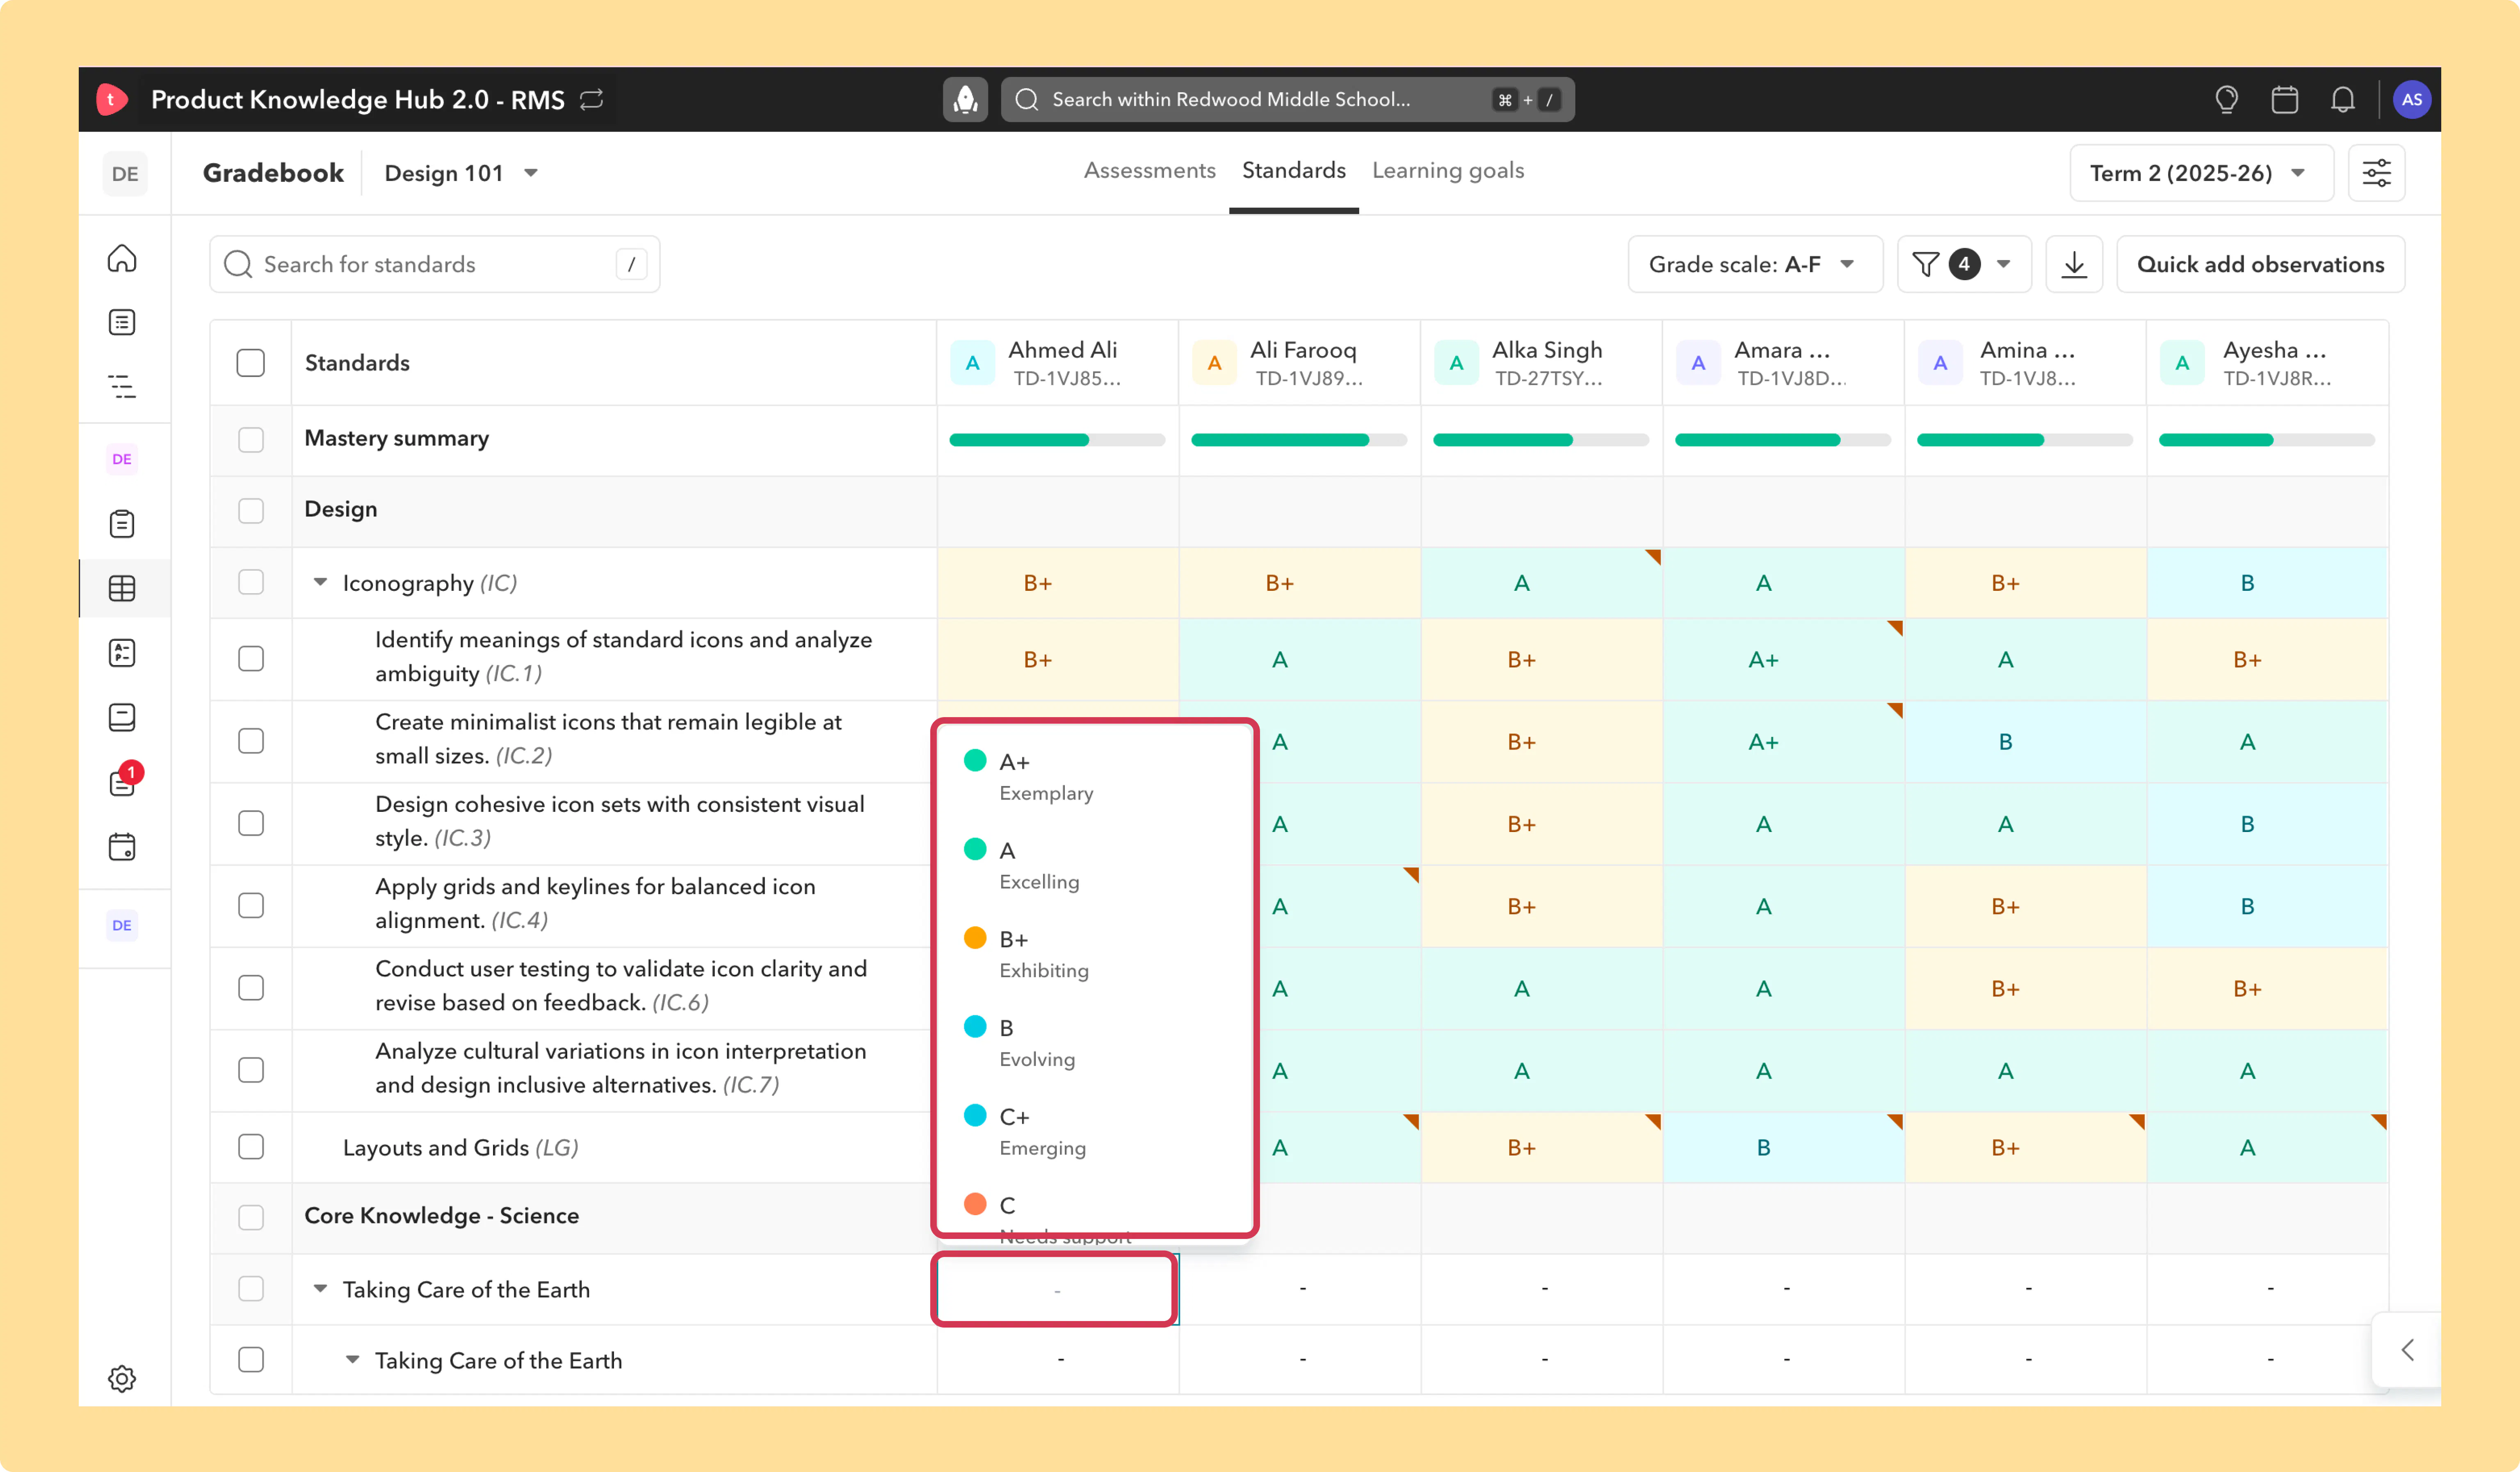Select A+ Exemplary from the grade menu

(1095, 776)
